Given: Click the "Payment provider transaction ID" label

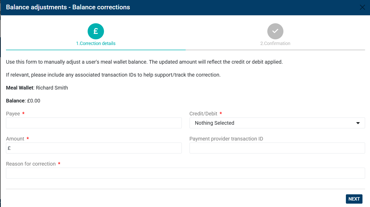Looking at the screenshot, I should (226, 139).
